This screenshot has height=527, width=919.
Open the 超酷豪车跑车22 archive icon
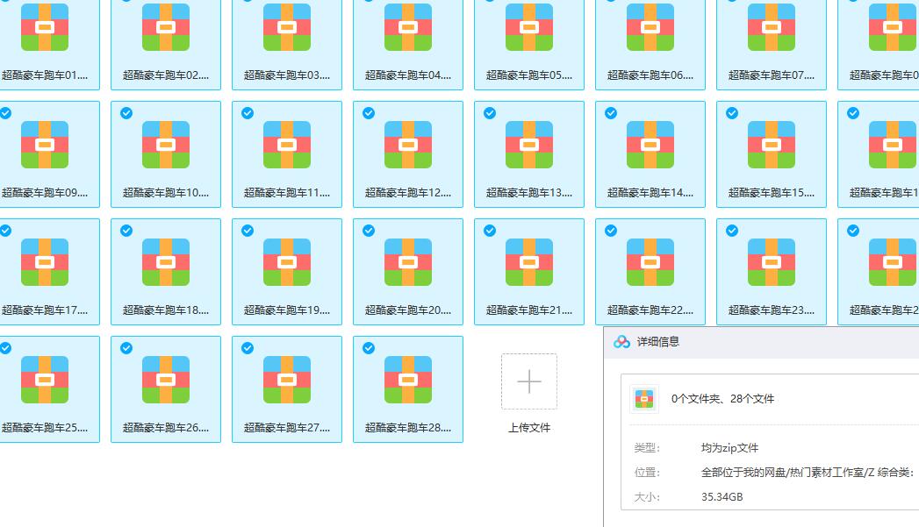[650, 262]
